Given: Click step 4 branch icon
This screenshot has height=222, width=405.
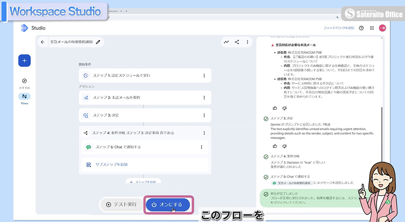Looking at the screenshot, I should [x=85, y=133].
